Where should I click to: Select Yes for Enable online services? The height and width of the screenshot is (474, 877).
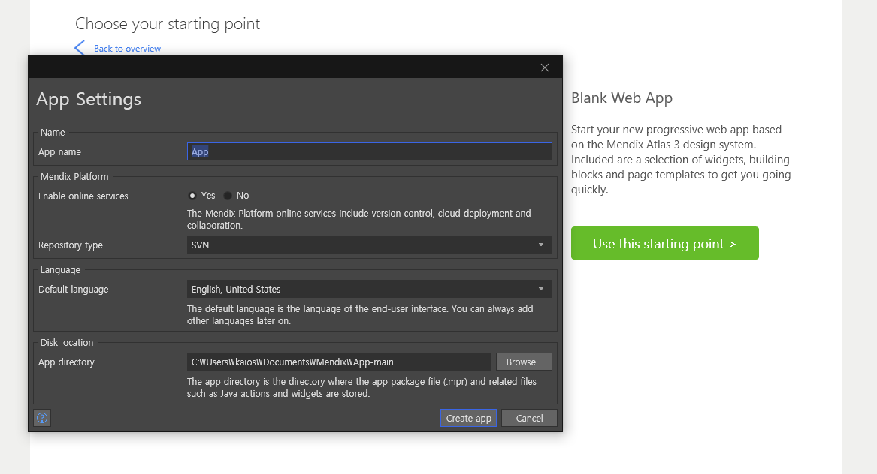tap(192, 196)
